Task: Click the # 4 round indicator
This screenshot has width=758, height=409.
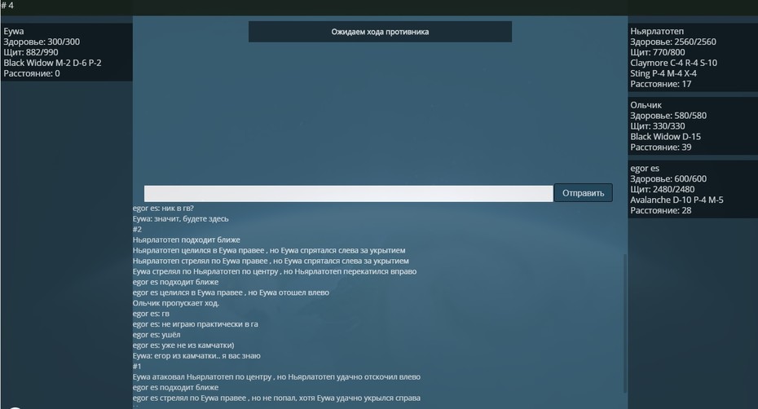Action: (7, 6)
